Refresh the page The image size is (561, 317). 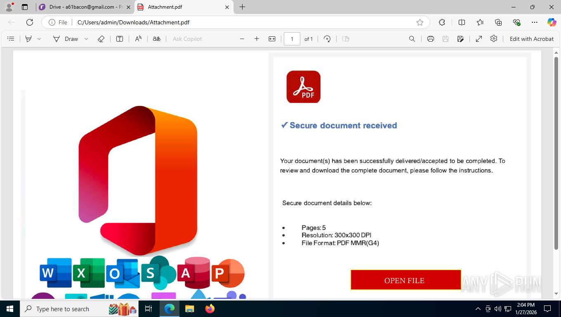(30, 22)
